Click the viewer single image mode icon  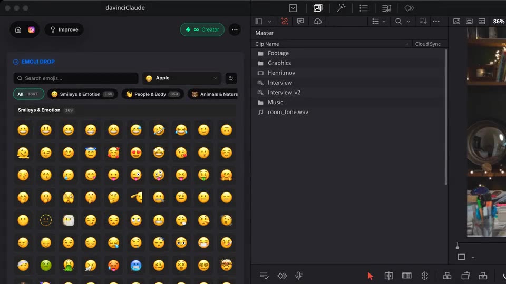click(456, 21)
